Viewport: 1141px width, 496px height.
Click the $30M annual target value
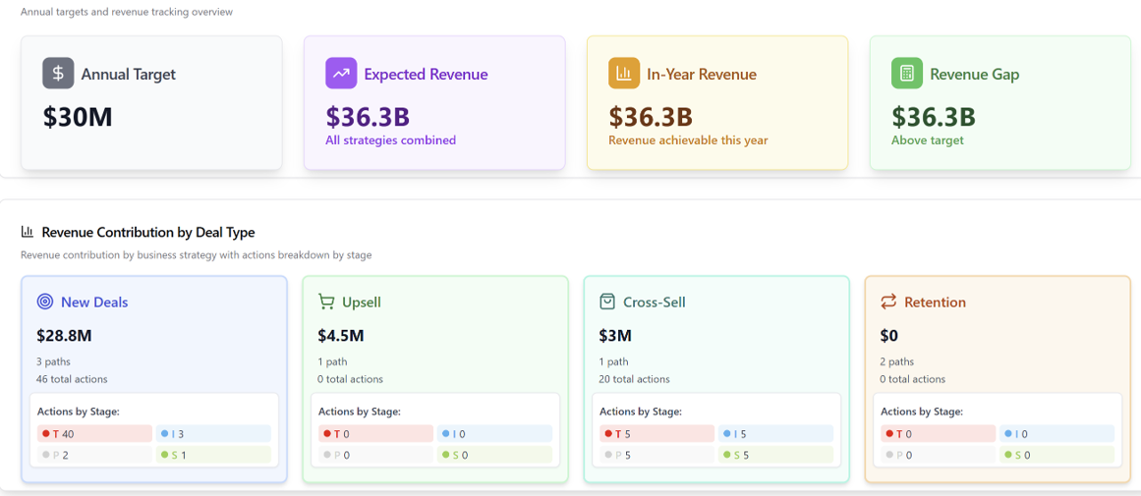[x=78, y=117]
